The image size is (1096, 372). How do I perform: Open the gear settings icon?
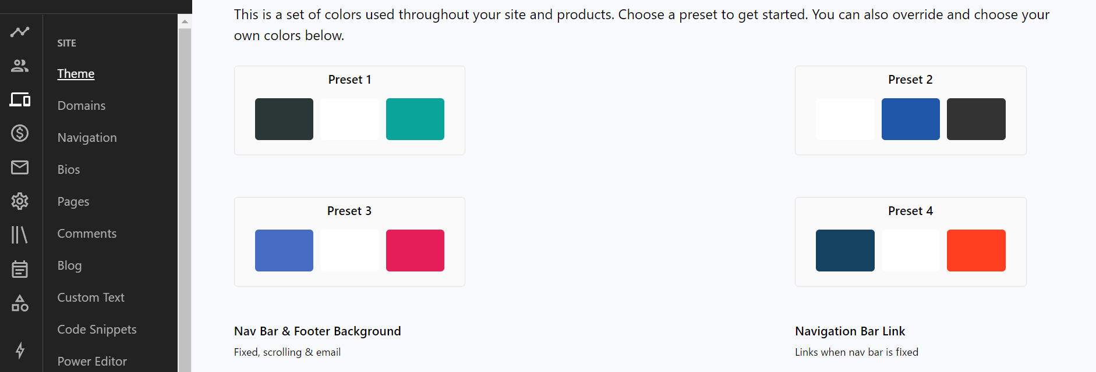click(20, 201)
